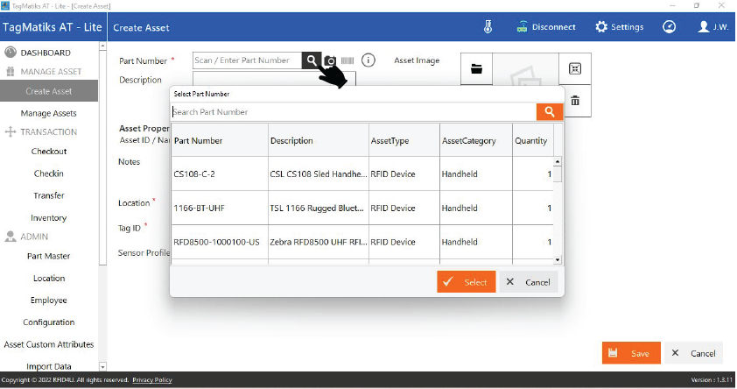The image size is (737, 389).
Task: Click the barcode scan icon
Action: pyautogui.click(x=347, y=60)
